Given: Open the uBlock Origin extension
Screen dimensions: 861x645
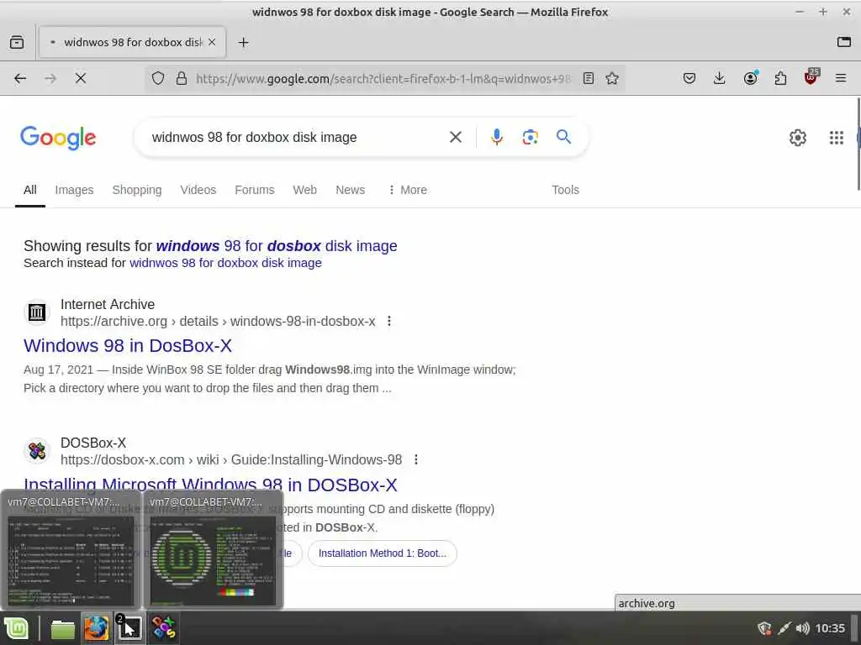Looking at the screenshot, I should pyautogui.click(x=811, y=77).
